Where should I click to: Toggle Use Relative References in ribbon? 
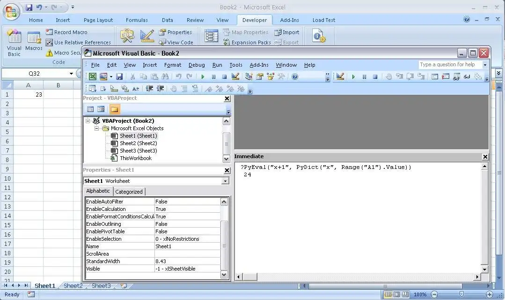[78, 42]
